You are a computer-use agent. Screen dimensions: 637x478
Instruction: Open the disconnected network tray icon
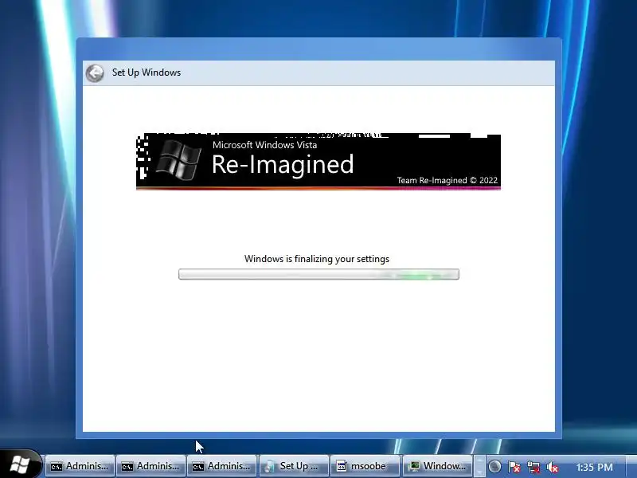533,467
